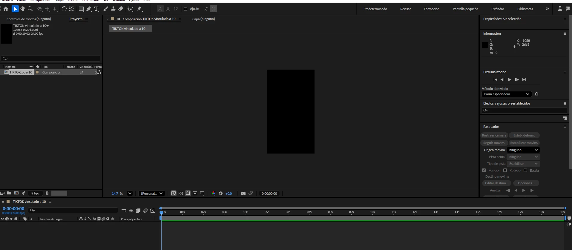The height and width of the screenshot is (250, 572).
Task: Toggle mask and shape path visibility
Action: coord(188,194)
